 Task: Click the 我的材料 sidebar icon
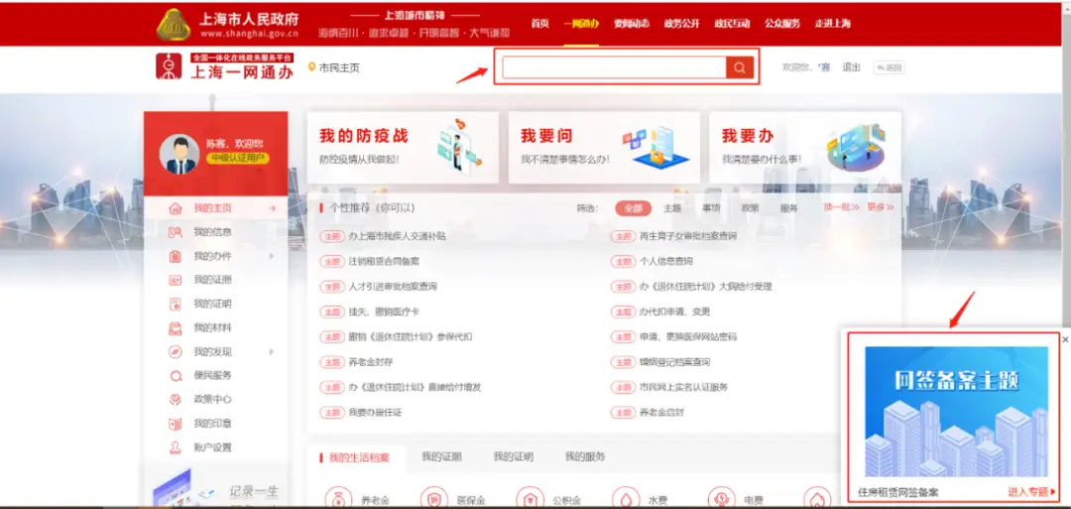[176, 328]
